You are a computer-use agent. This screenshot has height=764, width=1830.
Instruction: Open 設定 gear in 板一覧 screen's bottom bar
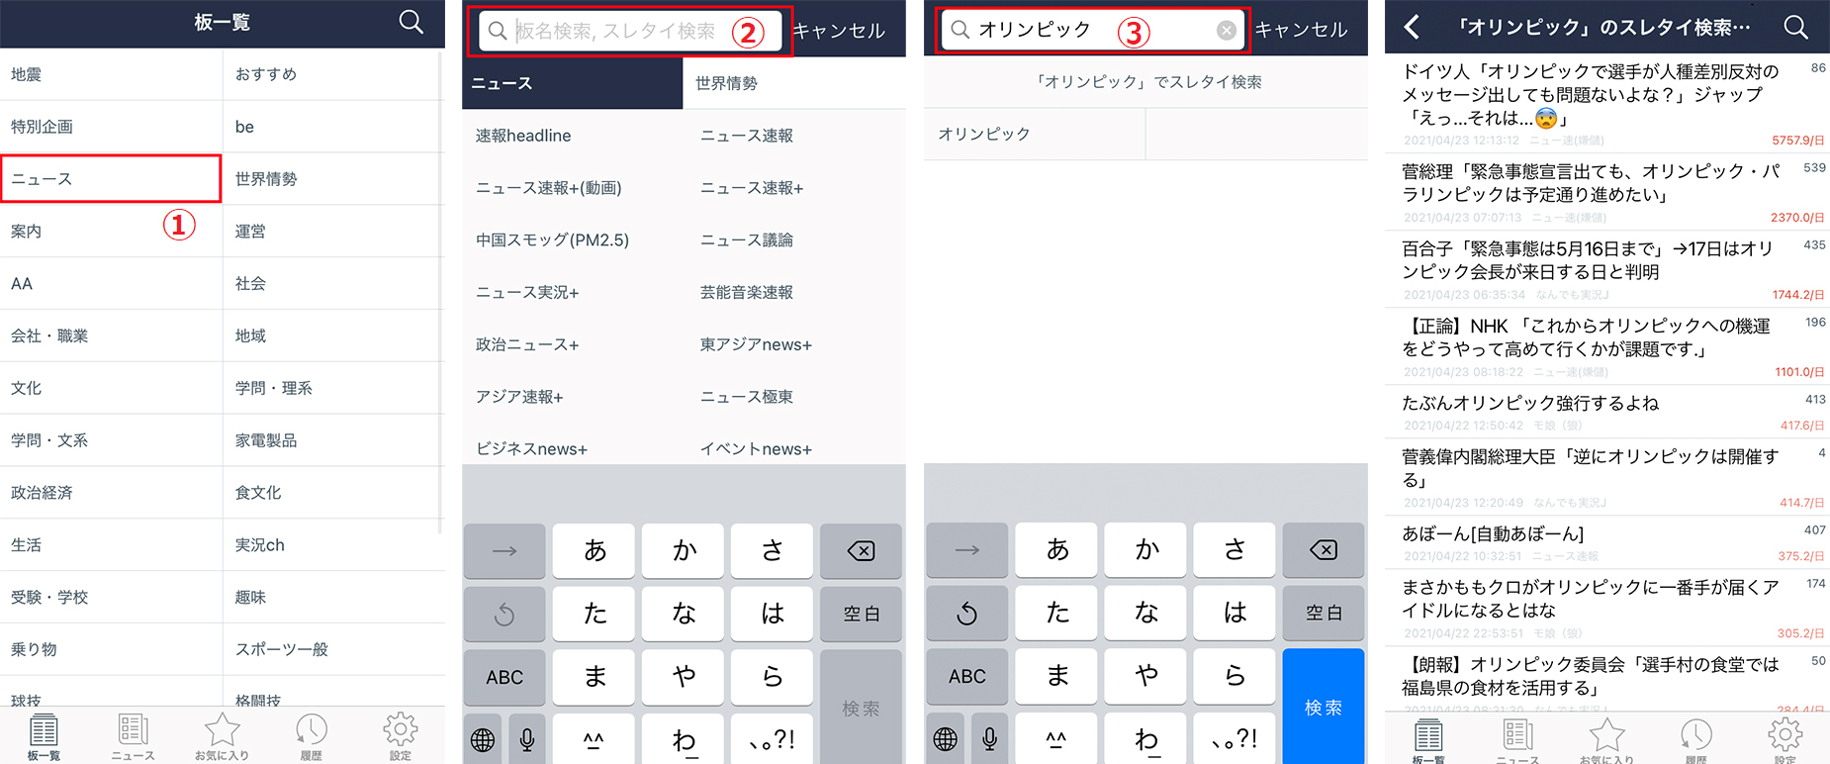(400, 735)
